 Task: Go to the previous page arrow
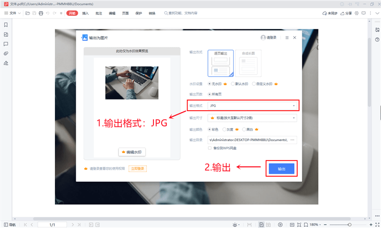point(32,225)
